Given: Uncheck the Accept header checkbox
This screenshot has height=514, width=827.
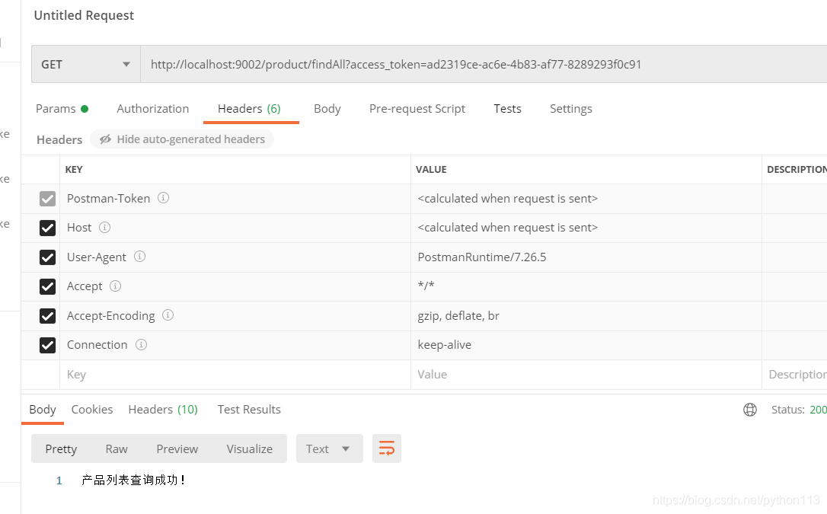Looking at the screenshot, I should tap(47, 286).
